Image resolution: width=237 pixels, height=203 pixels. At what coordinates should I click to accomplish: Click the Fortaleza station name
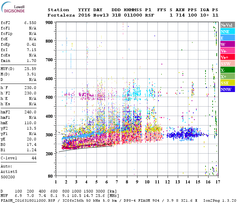coord(61,15)
